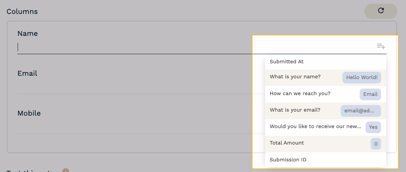Click the email@ad... preview badge
This screenshot has width=406, height=172.
(x=360, y=111)
